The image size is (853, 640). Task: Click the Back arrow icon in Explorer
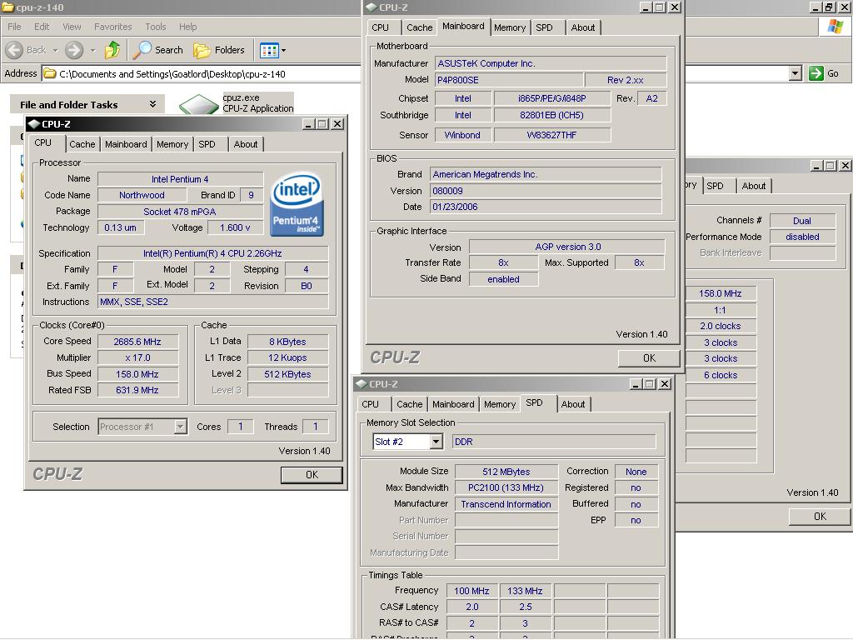click(14, 50)
